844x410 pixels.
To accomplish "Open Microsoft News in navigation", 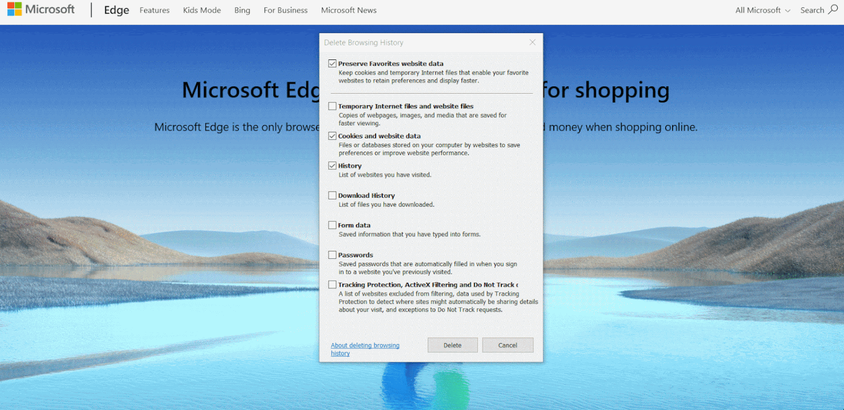I will coord(349,10).
